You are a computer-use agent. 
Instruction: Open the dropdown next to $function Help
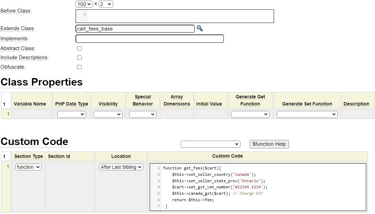coord(210,144)
